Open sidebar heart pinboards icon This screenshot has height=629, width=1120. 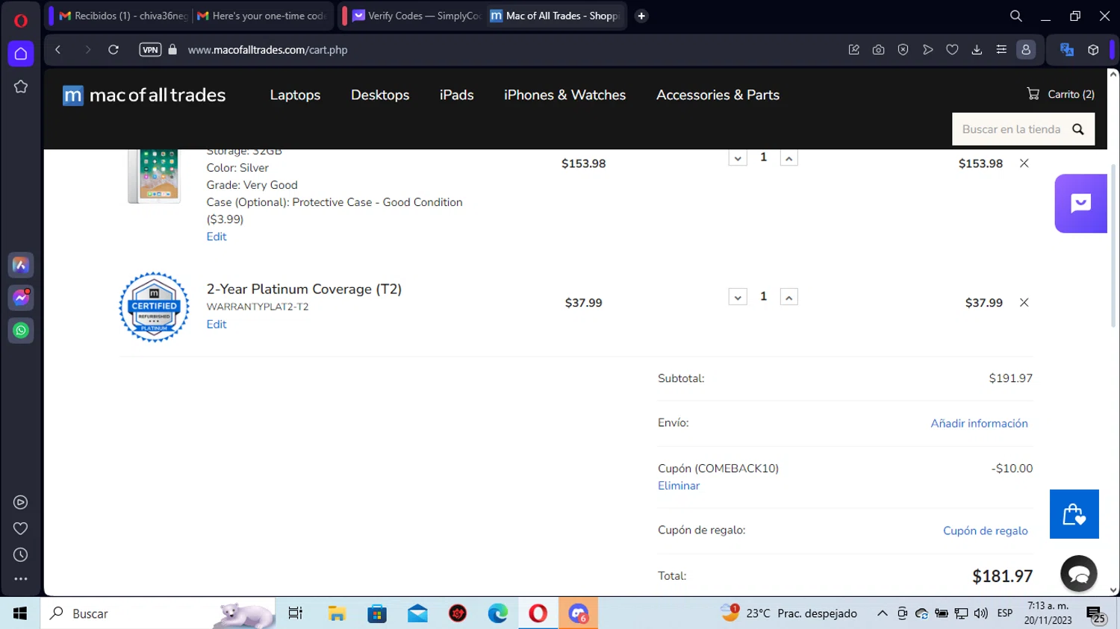point(21,528)
